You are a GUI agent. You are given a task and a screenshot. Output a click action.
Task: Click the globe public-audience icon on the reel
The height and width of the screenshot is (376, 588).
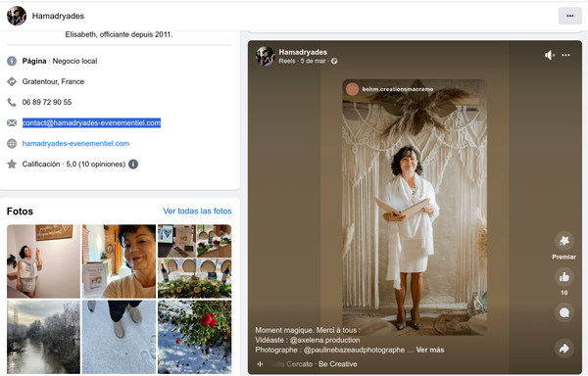point(334,61)
